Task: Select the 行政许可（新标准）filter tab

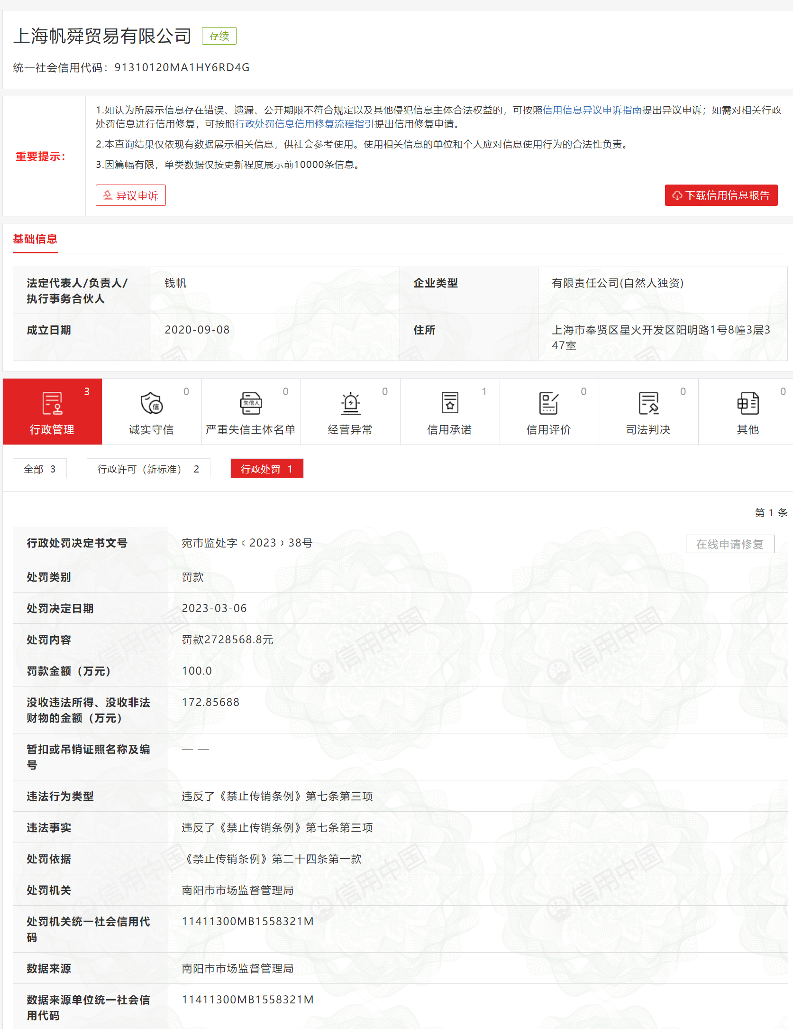Action: (148, 468)
